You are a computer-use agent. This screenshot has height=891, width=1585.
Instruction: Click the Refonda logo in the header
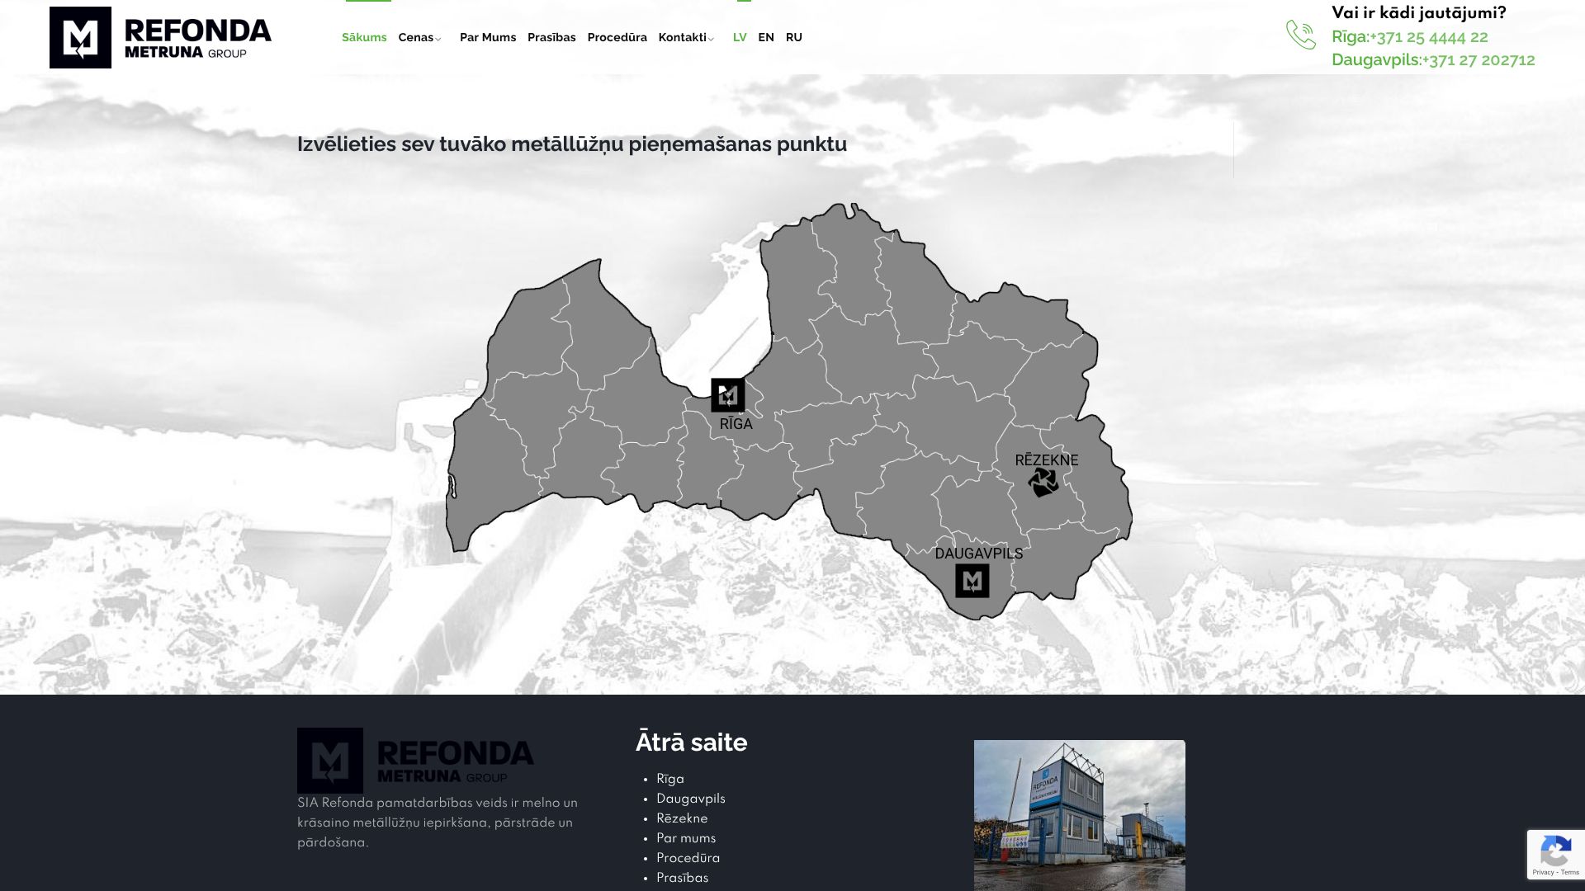[x=161, y=37]
